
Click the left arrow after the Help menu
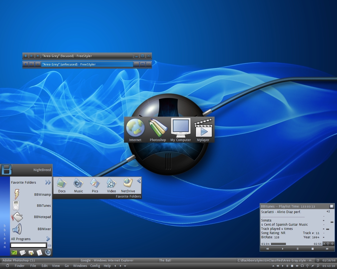click(115, 266)
